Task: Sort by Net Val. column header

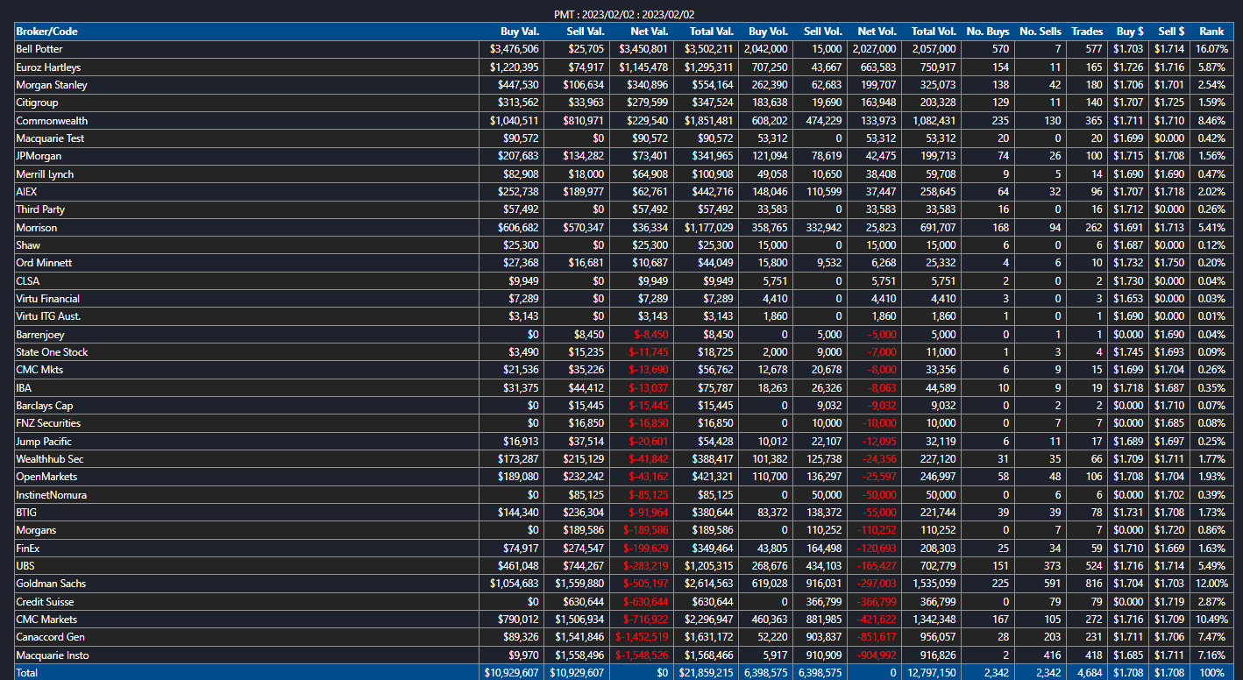Action: click(x=650, y=32)
